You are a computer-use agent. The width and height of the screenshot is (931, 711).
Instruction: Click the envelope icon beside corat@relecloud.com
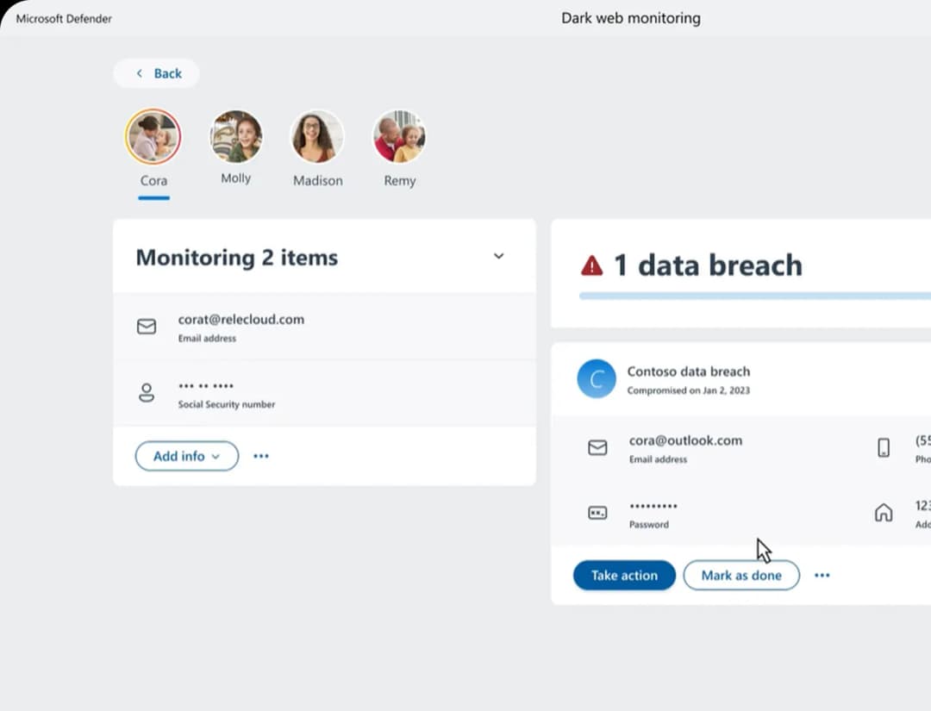(x=147, y=327)
